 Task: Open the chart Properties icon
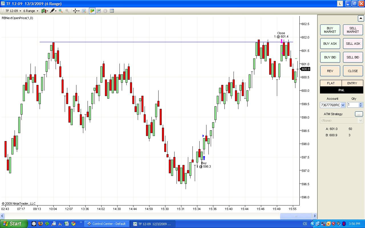pos(112,11)
